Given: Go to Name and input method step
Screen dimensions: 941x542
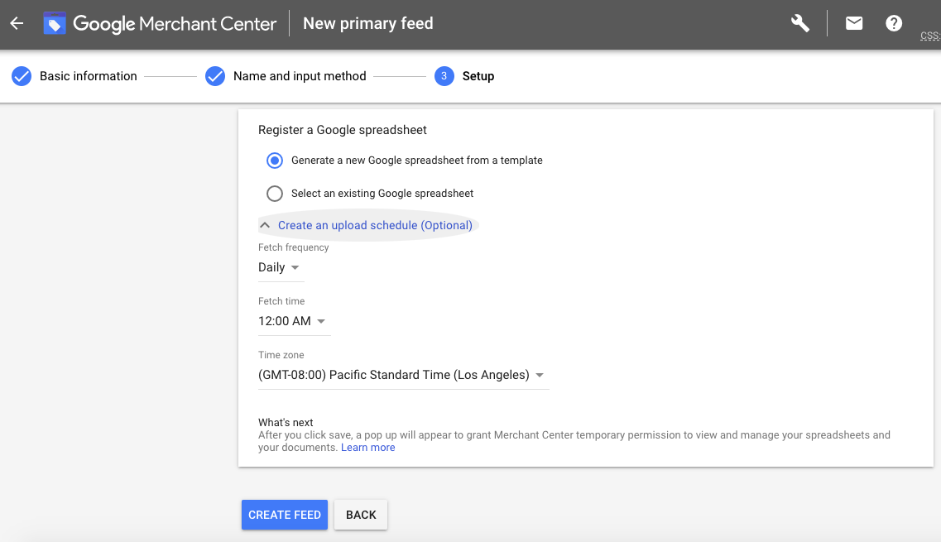Looking at the screenshot, I should tap(300, 76).
